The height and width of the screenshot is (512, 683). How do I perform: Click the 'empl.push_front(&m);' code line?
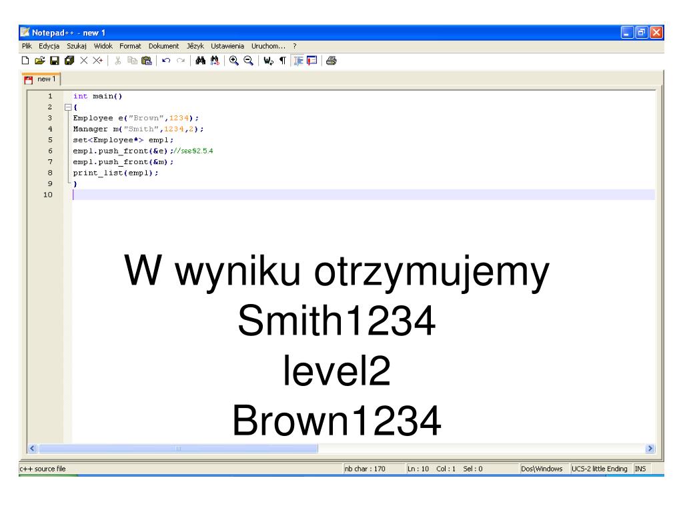pyautogui.click(x=123, y=162)
